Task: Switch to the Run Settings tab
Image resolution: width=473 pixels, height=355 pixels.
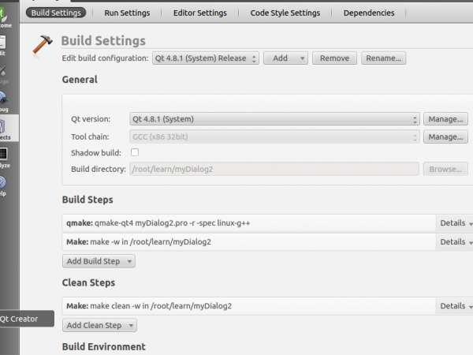Action: pos(127,13)
